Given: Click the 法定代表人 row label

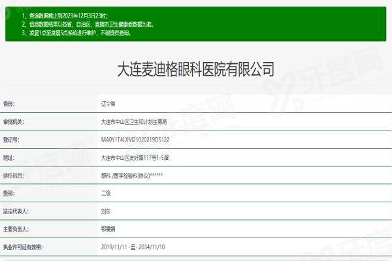Looking at the screenshot, I should 16,211.
